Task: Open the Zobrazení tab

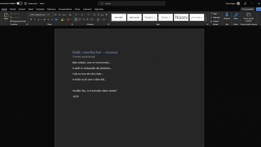Action: (x=88, y=9)
